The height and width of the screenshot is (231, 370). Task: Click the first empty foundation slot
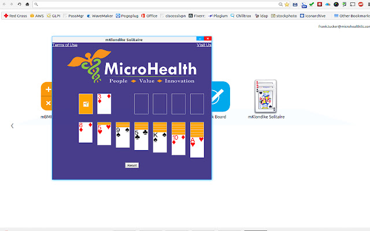click(141, 104)
